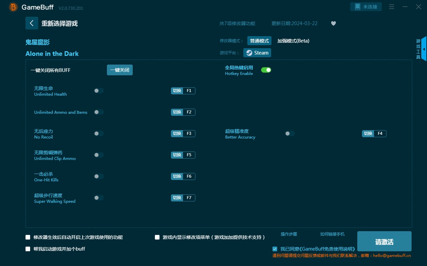
Task: Click F6 hotkey switch for One-Hit Kills
Action: pyautogui.click(x=183, y=176)
